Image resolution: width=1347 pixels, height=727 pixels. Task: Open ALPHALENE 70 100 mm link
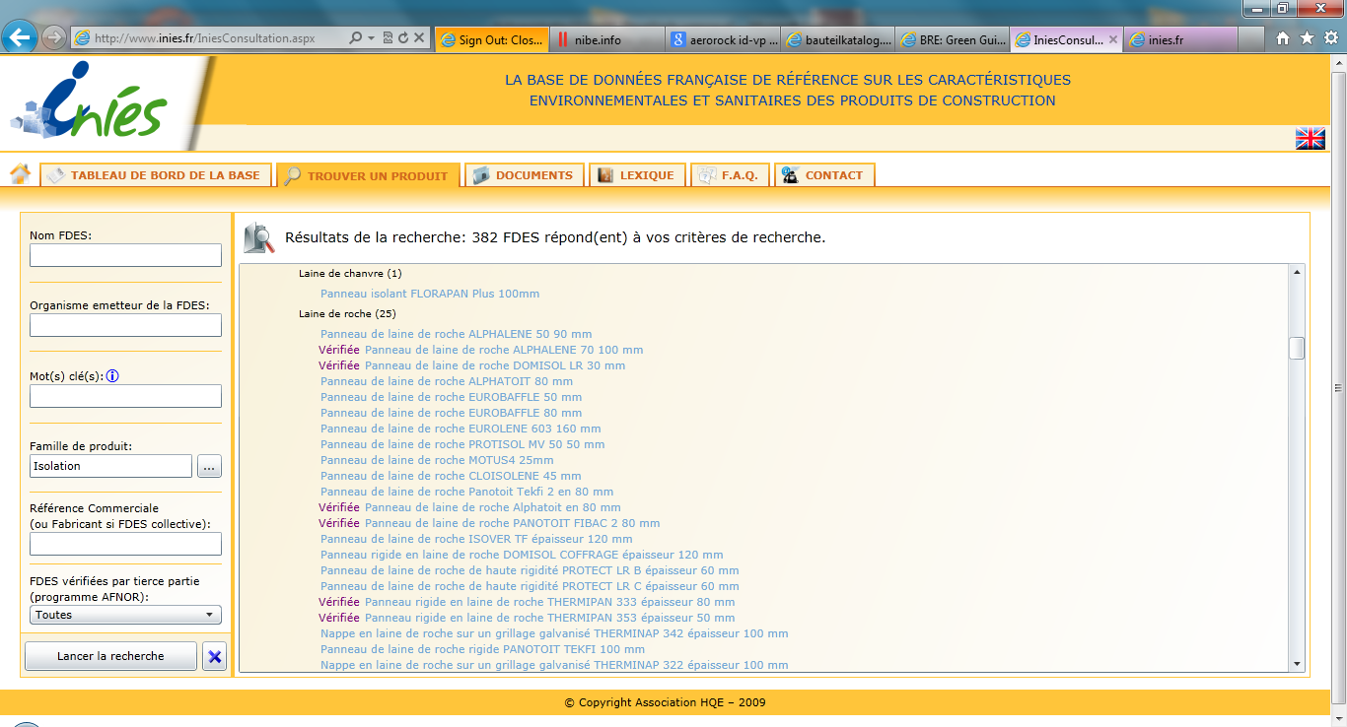click(504, 350)
